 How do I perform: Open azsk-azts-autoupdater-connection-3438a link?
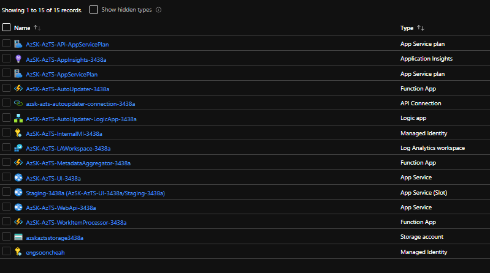click(x=80, y=103)
